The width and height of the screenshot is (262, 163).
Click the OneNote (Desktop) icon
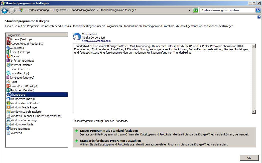click(x=8, y=77)
